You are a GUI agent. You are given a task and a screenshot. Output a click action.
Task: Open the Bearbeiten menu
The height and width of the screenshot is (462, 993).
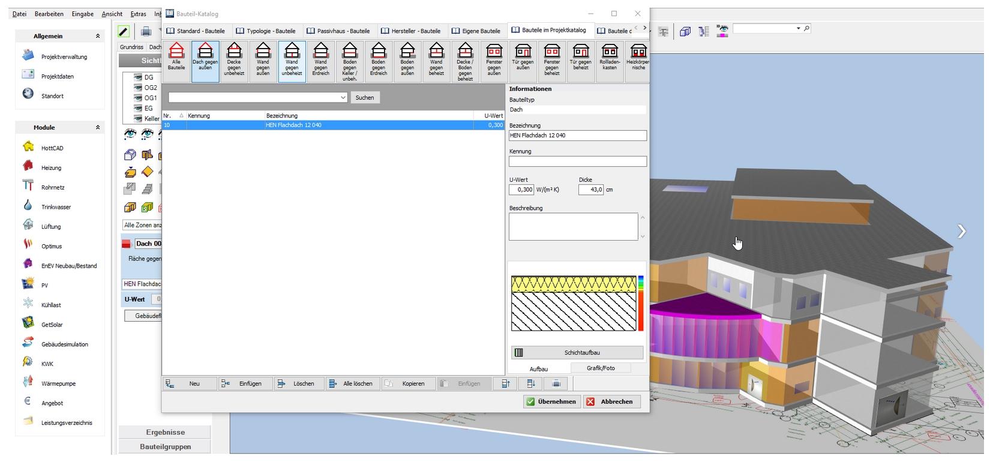(49, 14)
